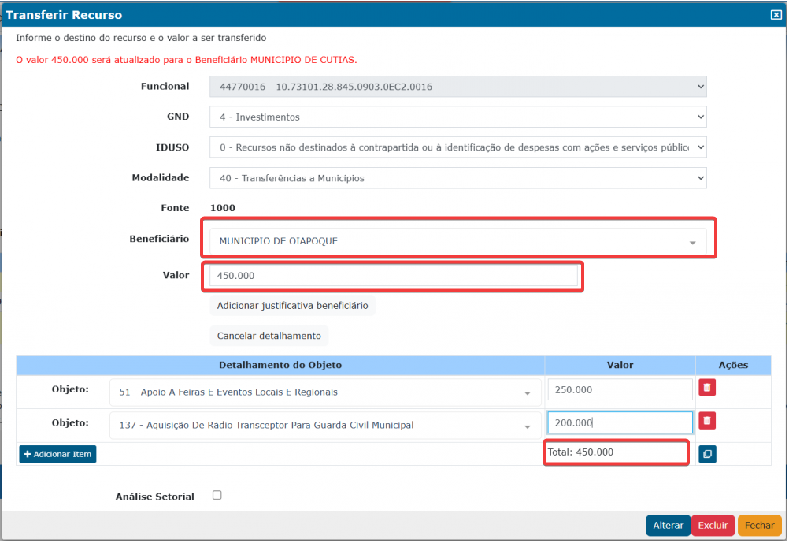Click Adicionar justificativa beneficiário
Image resolution: width=789 pixels, height=543 pixels.
click(x=292, y=305)
